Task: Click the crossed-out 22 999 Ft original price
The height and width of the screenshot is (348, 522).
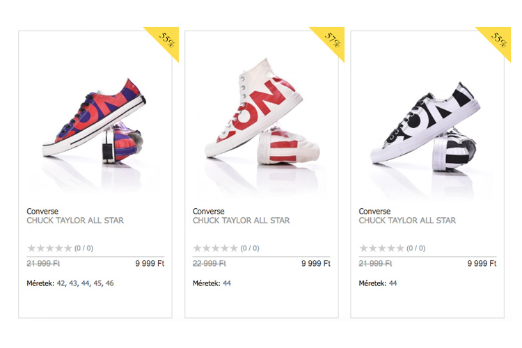Action: pyautogui.click(x=209, y=263)
